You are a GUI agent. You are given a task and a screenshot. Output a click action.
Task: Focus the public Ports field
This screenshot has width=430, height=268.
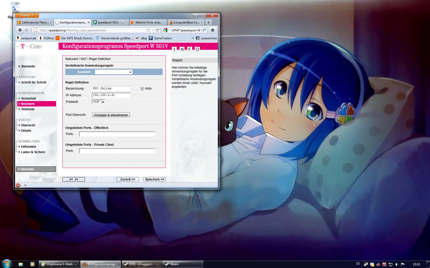[x=117, y=134]
